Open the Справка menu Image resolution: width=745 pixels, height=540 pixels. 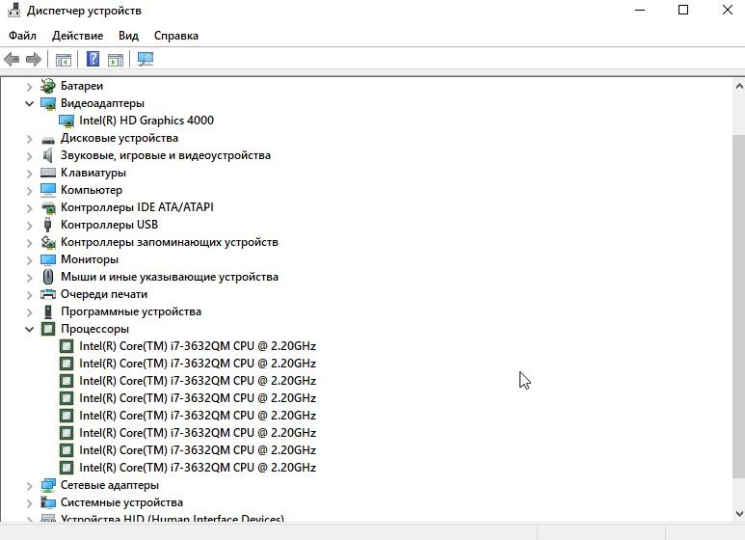pyautogui.click(x=175, y=36)
